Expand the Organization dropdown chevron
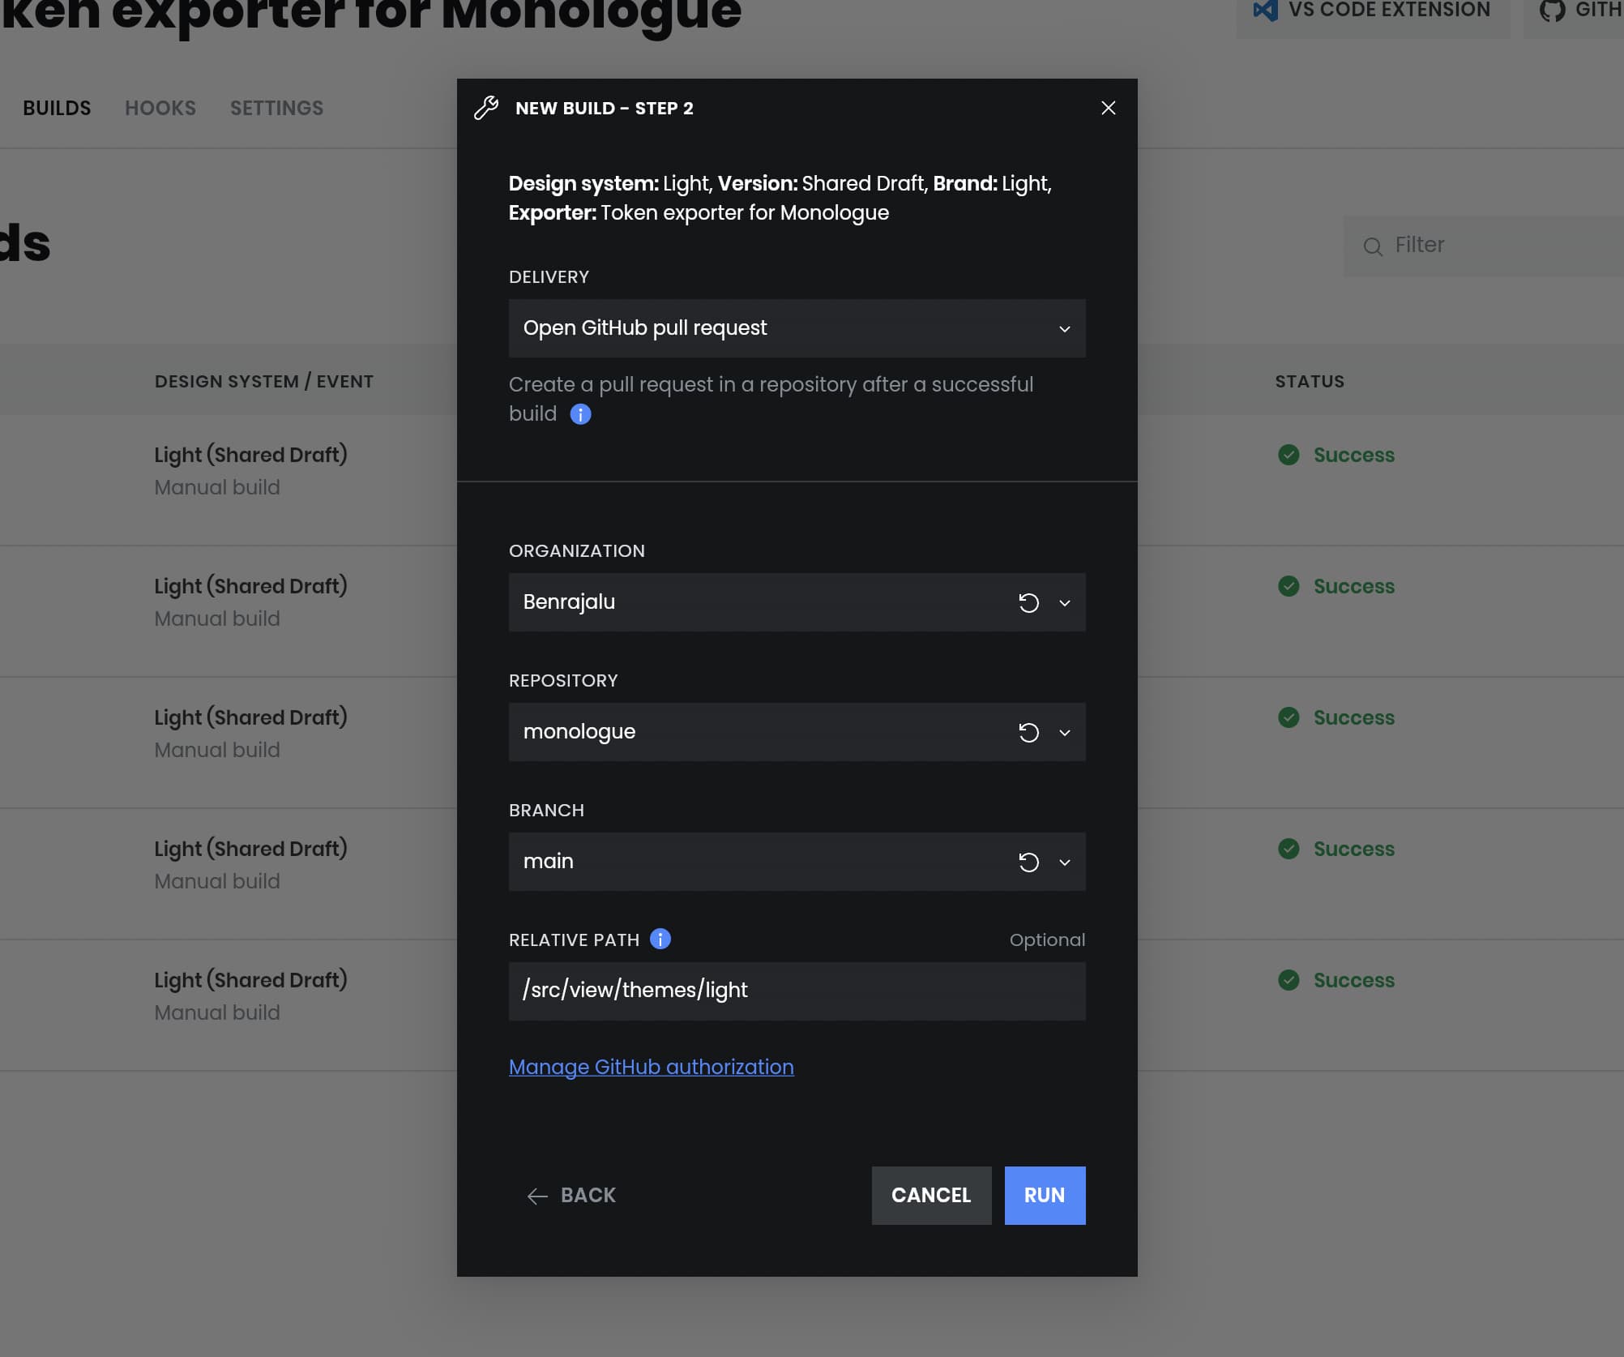The image size is (1624, 1357). point(1065,602)
